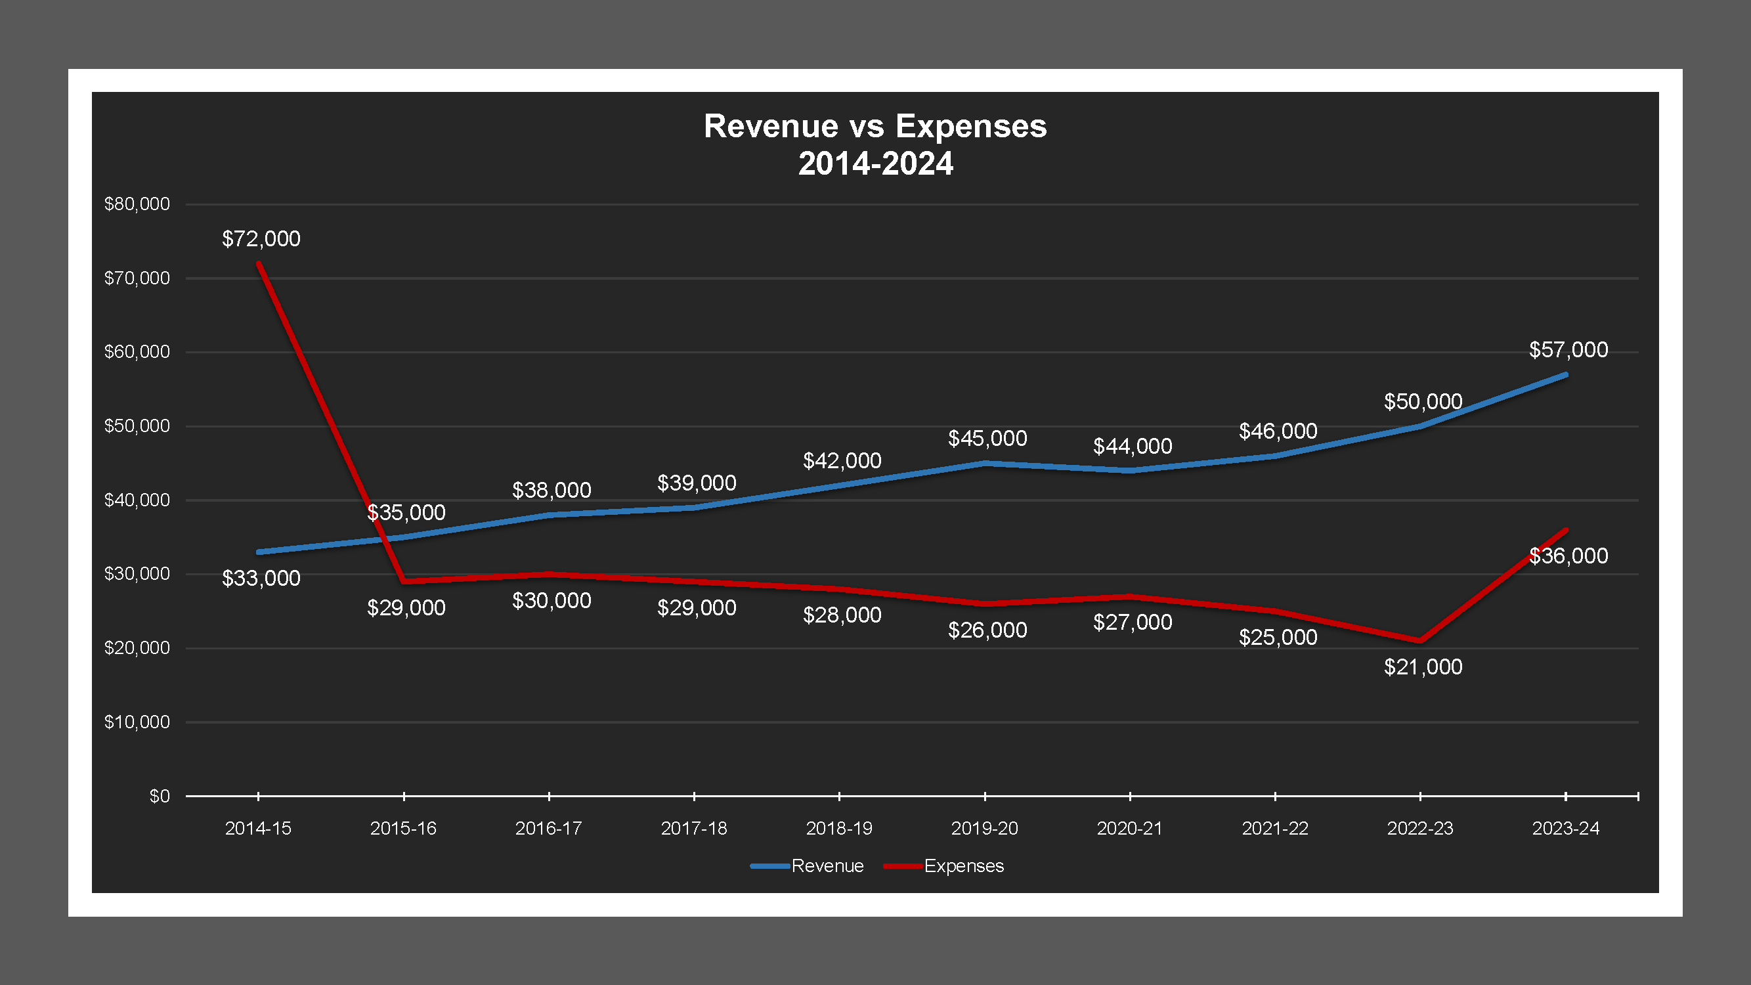Image resolution: width=1751 pixels, height=985 pixels.
Task: Select the $36,000 expenses data label
Action: pyautogui.click(x=1569, y=556)
